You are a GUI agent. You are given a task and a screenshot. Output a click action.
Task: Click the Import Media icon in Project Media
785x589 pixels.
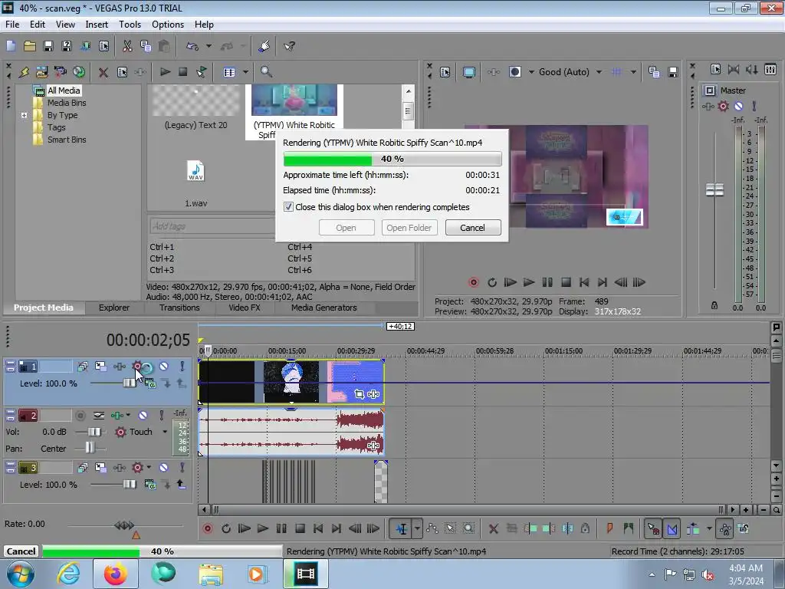[x=41, y=72]
